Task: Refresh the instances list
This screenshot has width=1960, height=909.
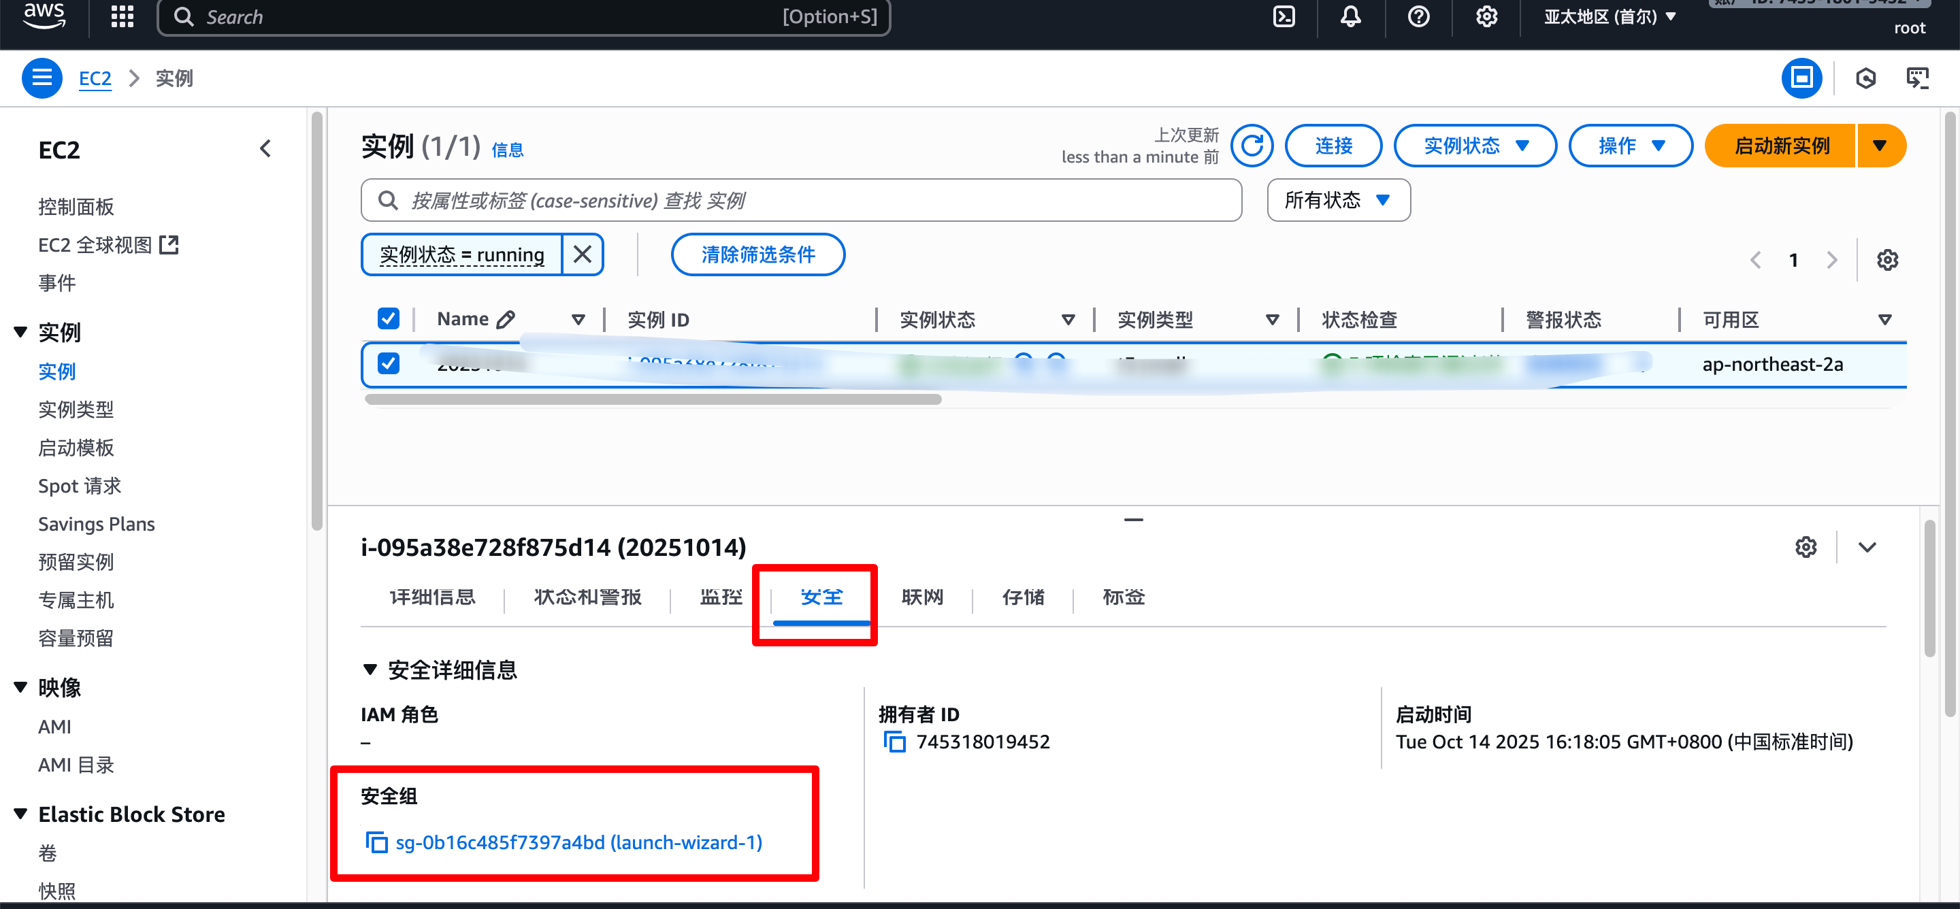Action: tap(1252, 146)
